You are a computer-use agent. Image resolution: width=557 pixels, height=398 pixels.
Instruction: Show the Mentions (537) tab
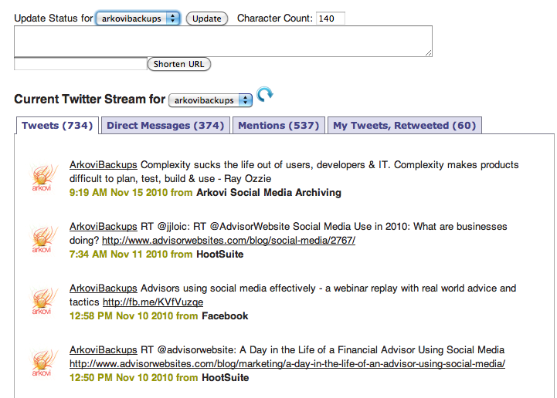(x=278, y=126)
